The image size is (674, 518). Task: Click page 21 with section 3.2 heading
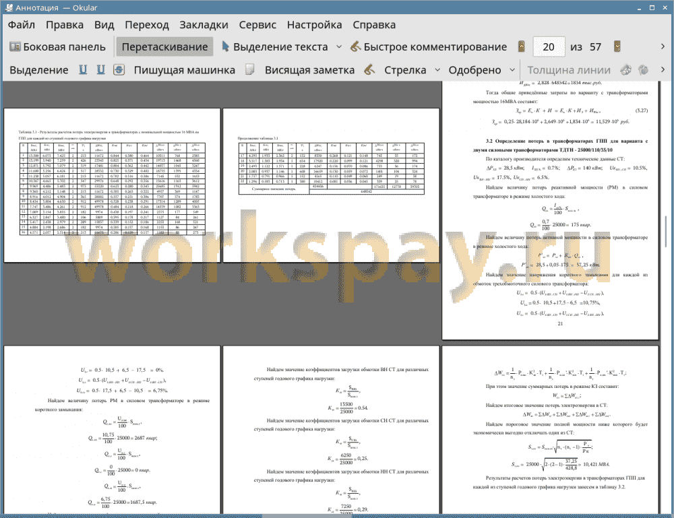click(x=550, y=210)
